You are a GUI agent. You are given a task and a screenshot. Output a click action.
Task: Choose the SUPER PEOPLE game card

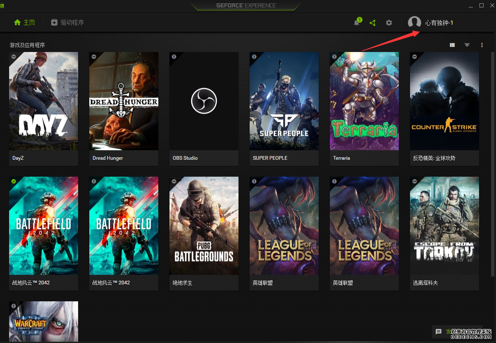[x=284, y=109]
